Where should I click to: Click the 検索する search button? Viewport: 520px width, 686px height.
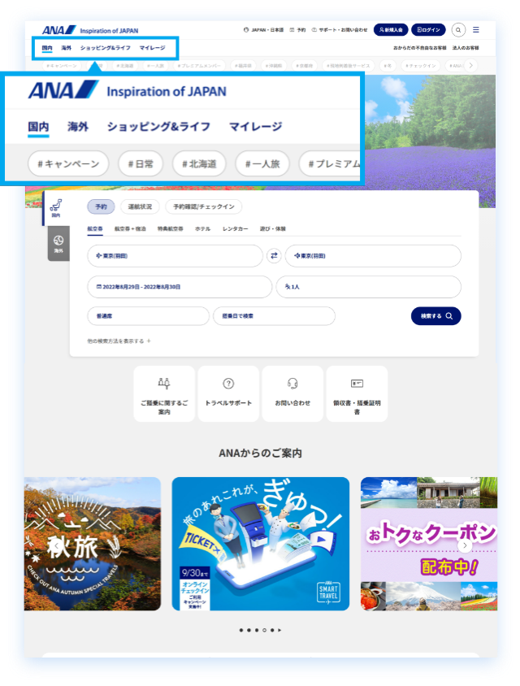(435, 315)
